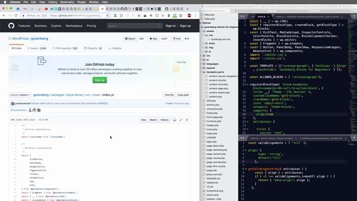Viewport: 357px width, 201px height.
Task: Select the block.js editor tab
Action: coord(262,17)
